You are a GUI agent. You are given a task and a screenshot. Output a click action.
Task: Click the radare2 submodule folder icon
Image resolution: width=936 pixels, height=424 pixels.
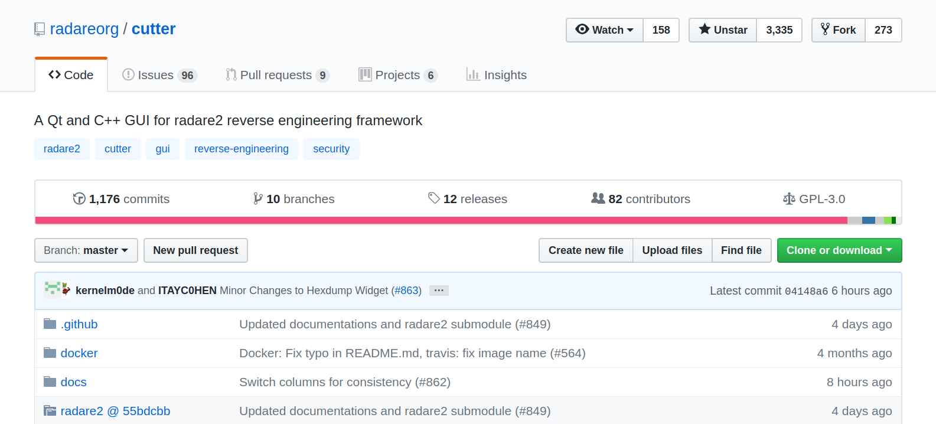(x=50, y=410)
